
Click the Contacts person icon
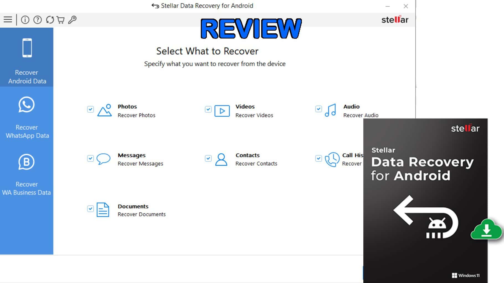pos(221,159)
